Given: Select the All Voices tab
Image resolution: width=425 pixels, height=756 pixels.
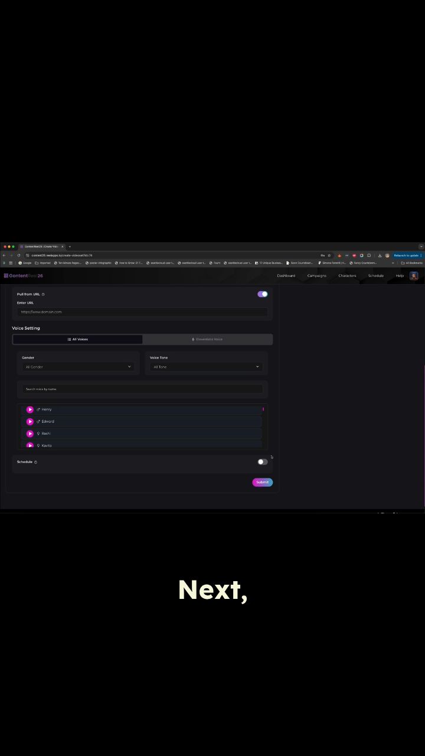Looking at the screenshot, I should tap(77, 340).
